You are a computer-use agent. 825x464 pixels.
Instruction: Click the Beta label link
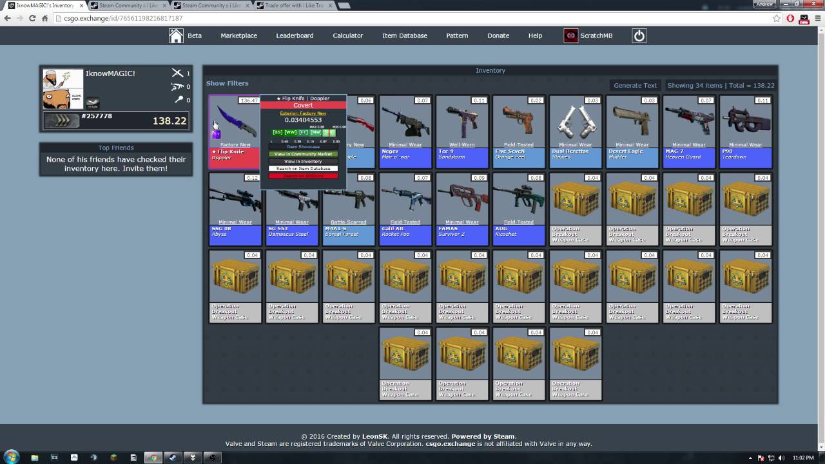point(195,35)
